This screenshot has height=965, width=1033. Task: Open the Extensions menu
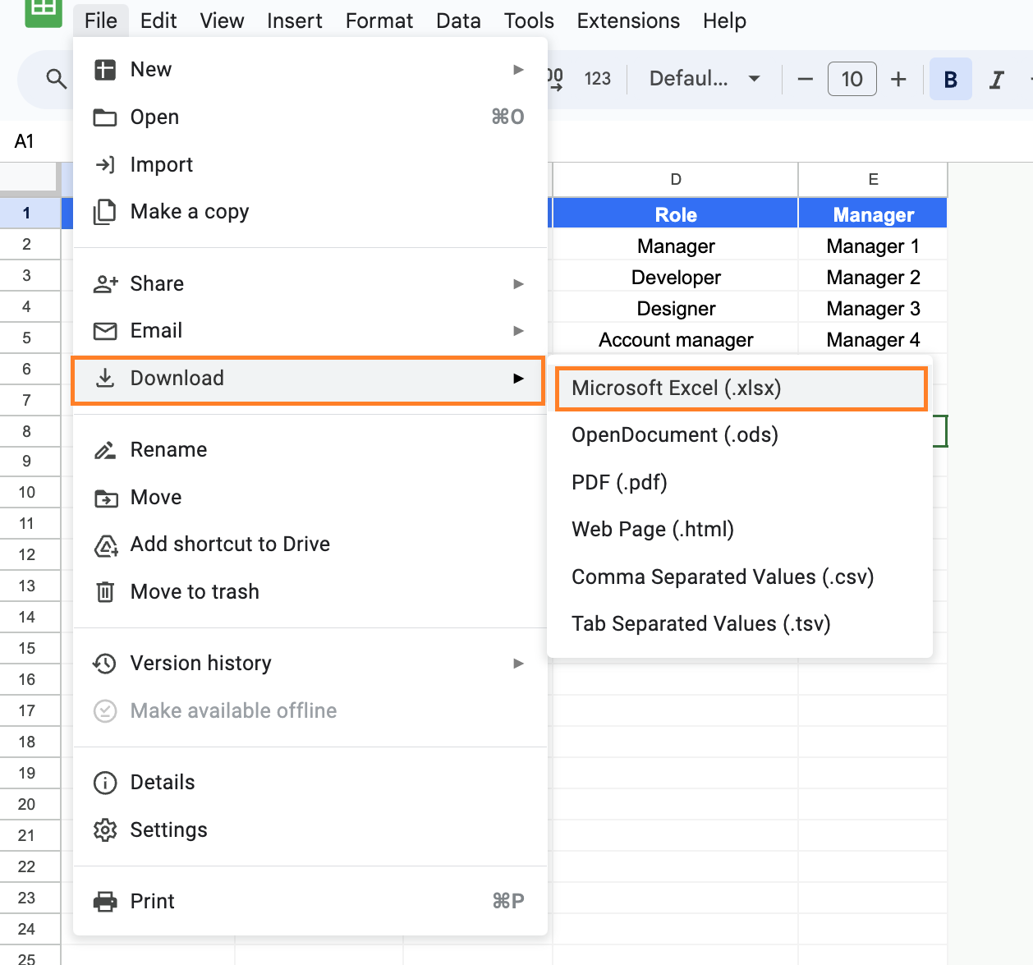click(x=627, y=21)
